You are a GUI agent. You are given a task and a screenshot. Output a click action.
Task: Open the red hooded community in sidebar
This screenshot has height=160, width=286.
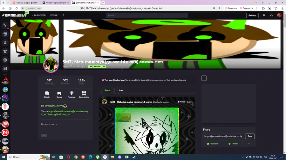click(x=5, y=81)
